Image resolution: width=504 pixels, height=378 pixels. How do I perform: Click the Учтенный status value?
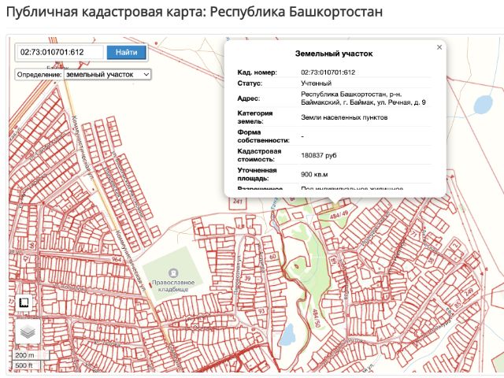click(316, 83)
